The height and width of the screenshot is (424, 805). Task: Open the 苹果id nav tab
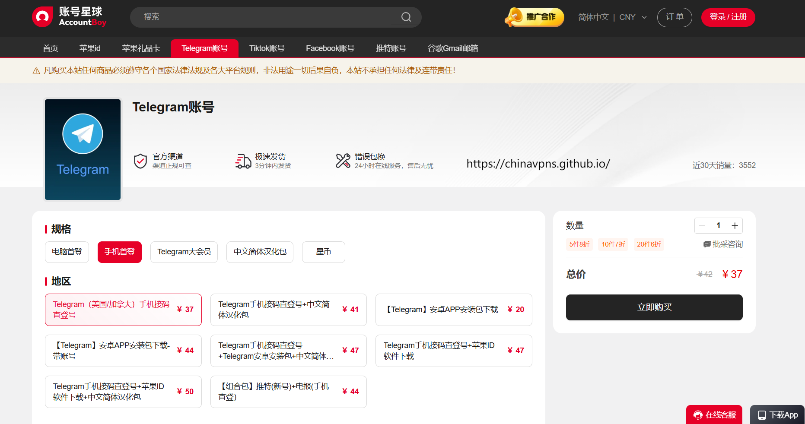click(90, 48)
